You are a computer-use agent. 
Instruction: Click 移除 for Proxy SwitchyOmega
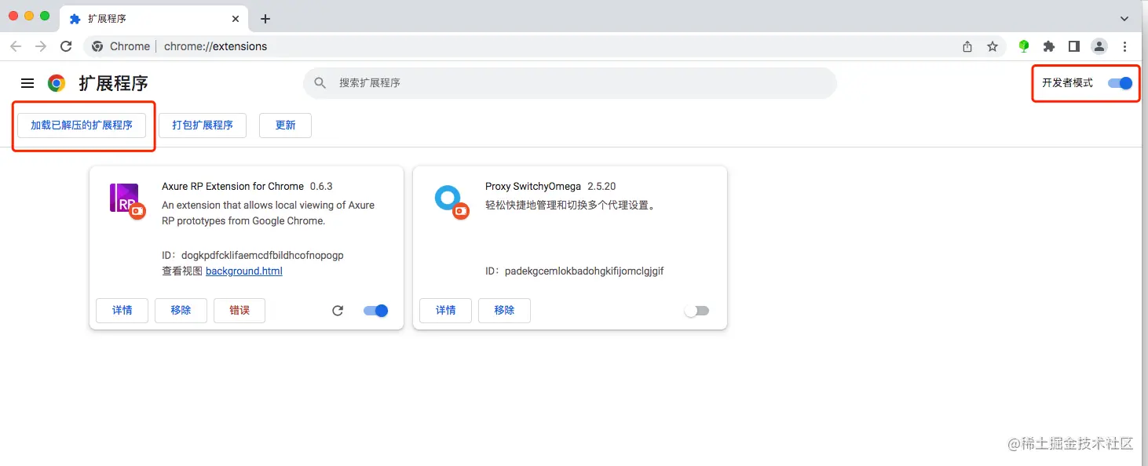[x=504, y=311]
